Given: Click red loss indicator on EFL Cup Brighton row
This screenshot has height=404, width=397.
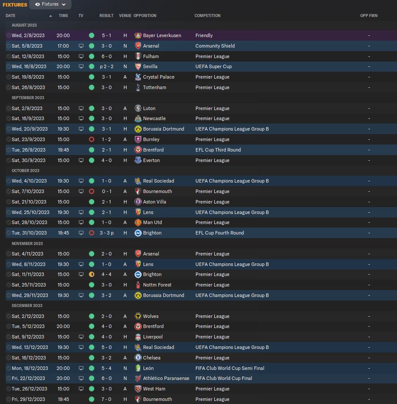Looking at the screenshot, I should (x=91, y=233).
